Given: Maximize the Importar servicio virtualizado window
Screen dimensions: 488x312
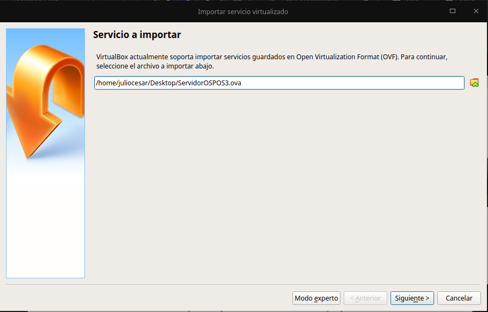Looking at the screenshot, I should click(453, 11).
